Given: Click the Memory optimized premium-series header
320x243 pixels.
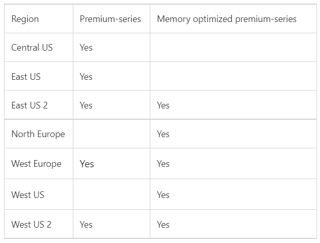Looking at the screenshot, I should pyautogui.click(x=226, y=19).
